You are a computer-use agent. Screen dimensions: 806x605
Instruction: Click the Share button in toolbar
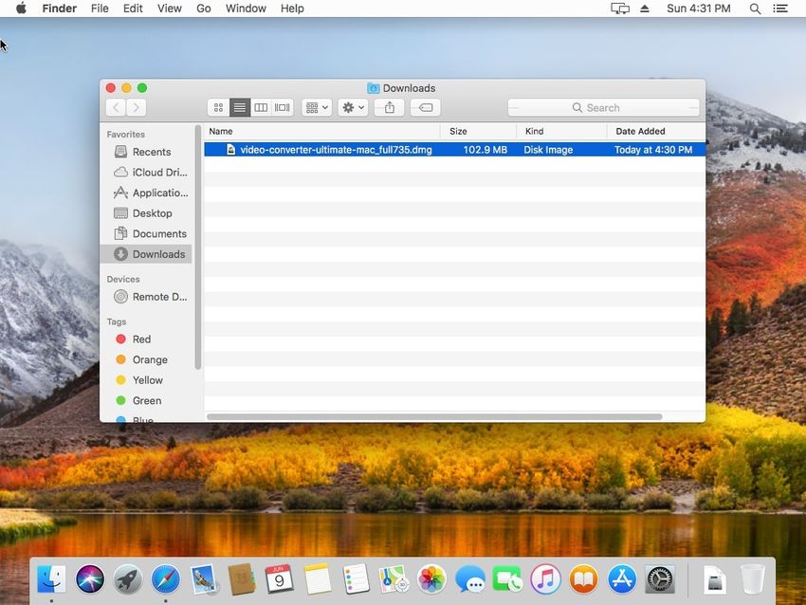point(389,108)
